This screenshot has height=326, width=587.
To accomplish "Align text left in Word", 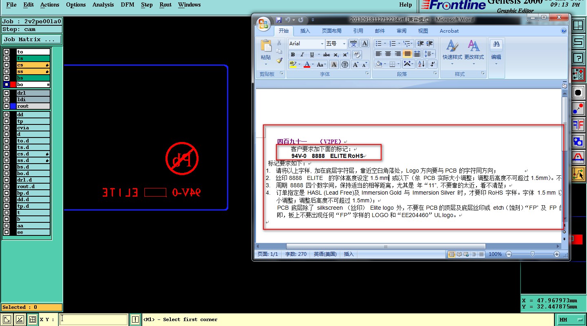I will point(379,54).
